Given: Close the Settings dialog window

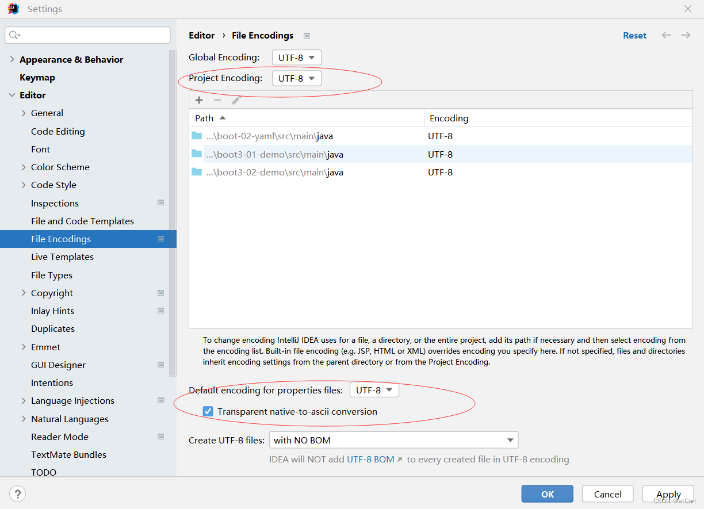Looking at the screenshot, I should (688, 9).
